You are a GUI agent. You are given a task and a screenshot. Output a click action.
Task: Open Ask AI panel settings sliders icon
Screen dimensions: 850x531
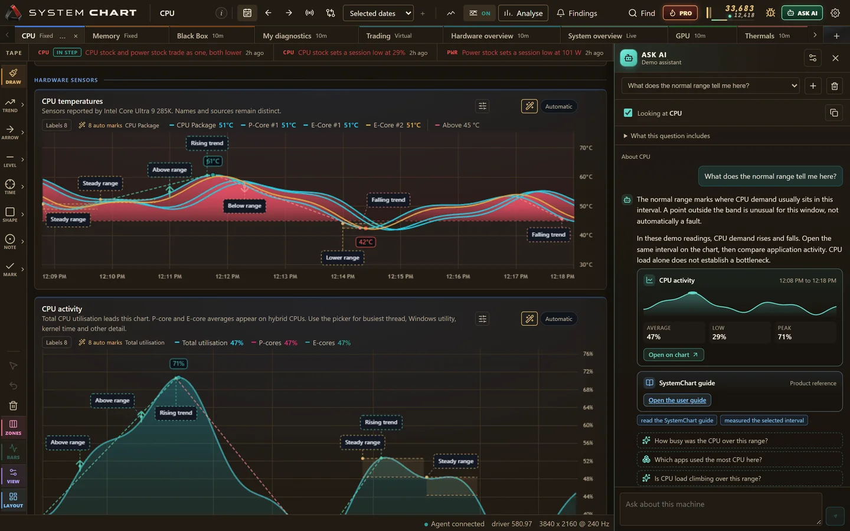pos(813,58)
